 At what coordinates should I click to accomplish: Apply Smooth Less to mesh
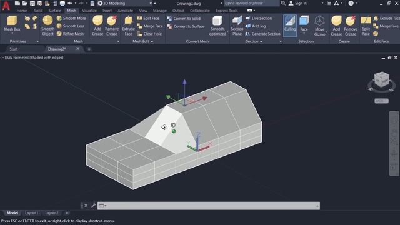70,26
